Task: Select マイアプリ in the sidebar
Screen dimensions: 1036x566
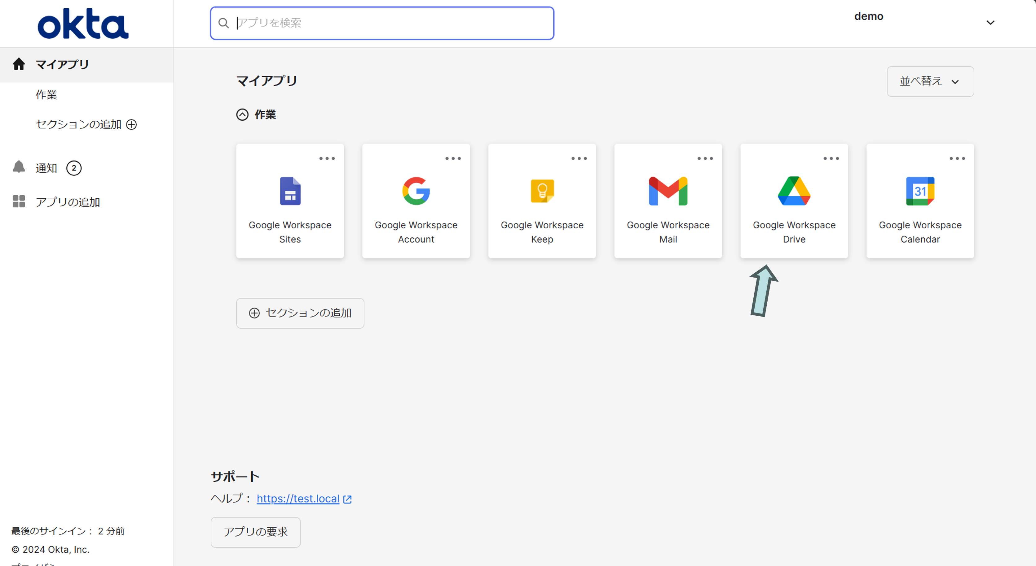Action: point(87,65)
